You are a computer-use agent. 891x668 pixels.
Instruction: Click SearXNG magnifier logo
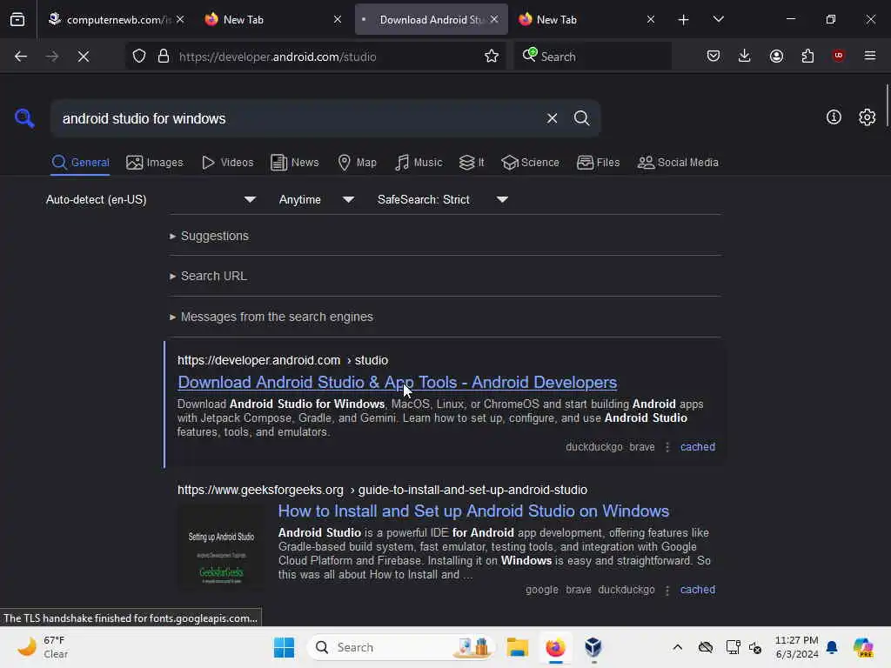[24, 118]
